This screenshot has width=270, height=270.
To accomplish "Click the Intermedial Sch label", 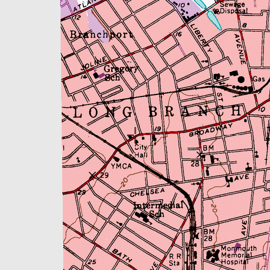I will pos(158,209).
